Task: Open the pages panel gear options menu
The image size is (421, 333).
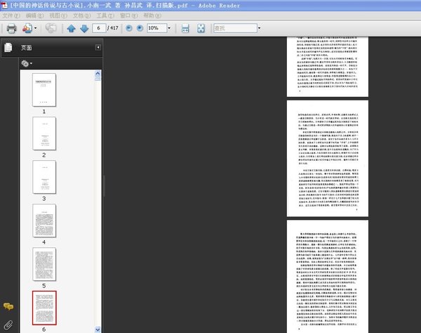Action: [27, 63]
